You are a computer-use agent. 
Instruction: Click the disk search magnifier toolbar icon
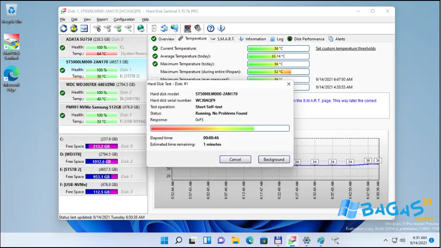[x=128, y=28]
